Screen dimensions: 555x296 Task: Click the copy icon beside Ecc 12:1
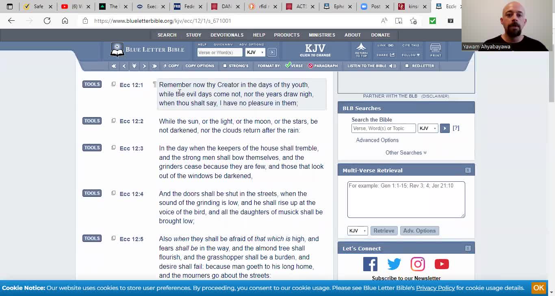pyautogui.click(x=113, y=84)
